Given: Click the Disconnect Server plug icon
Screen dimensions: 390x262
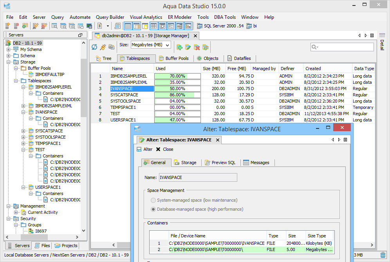Looking at the screenshot, I should pyautogui.click(x=44, y=25).
